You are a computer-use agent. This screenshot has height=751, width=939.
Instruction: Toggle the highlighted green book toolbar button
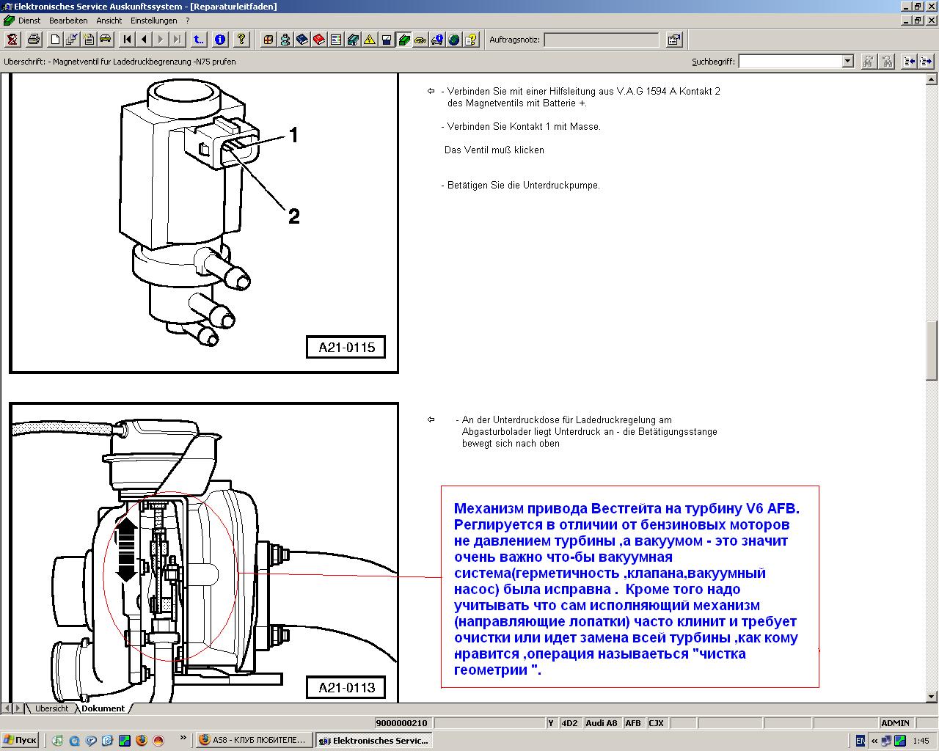click(403, 40)
